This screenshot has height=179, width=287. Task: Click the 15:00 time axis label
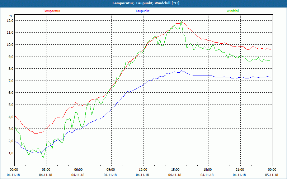click(x=176, y=169)
